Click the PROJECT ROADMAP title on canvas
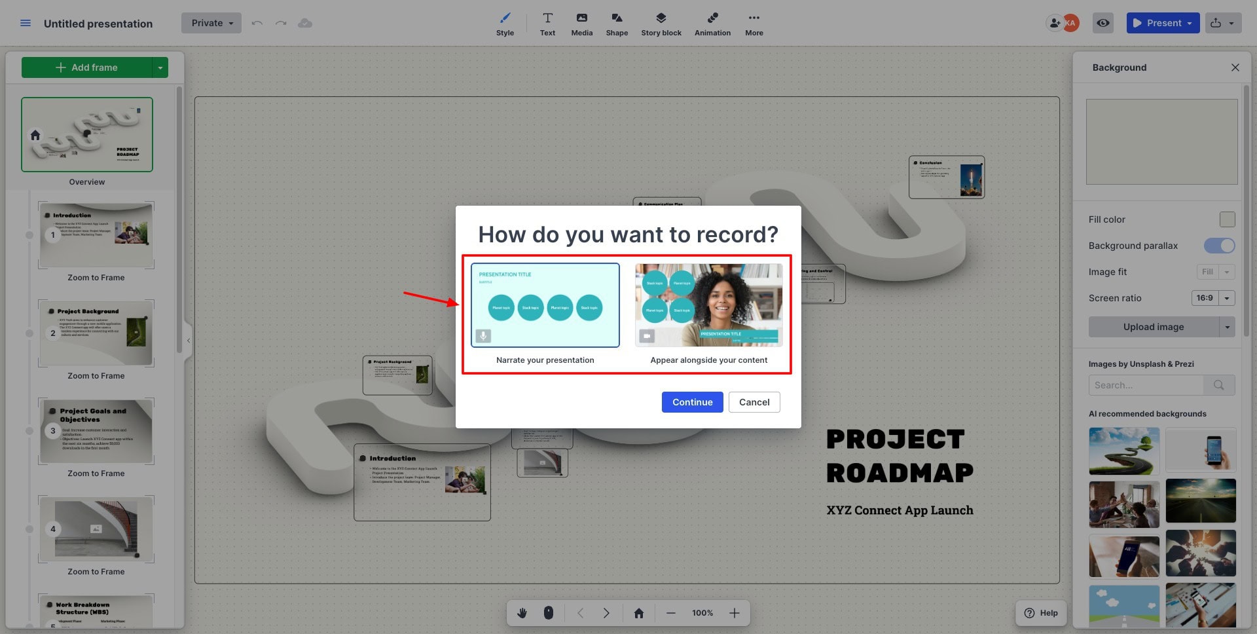Screen dimensions: 1257x634 [900, 456]
